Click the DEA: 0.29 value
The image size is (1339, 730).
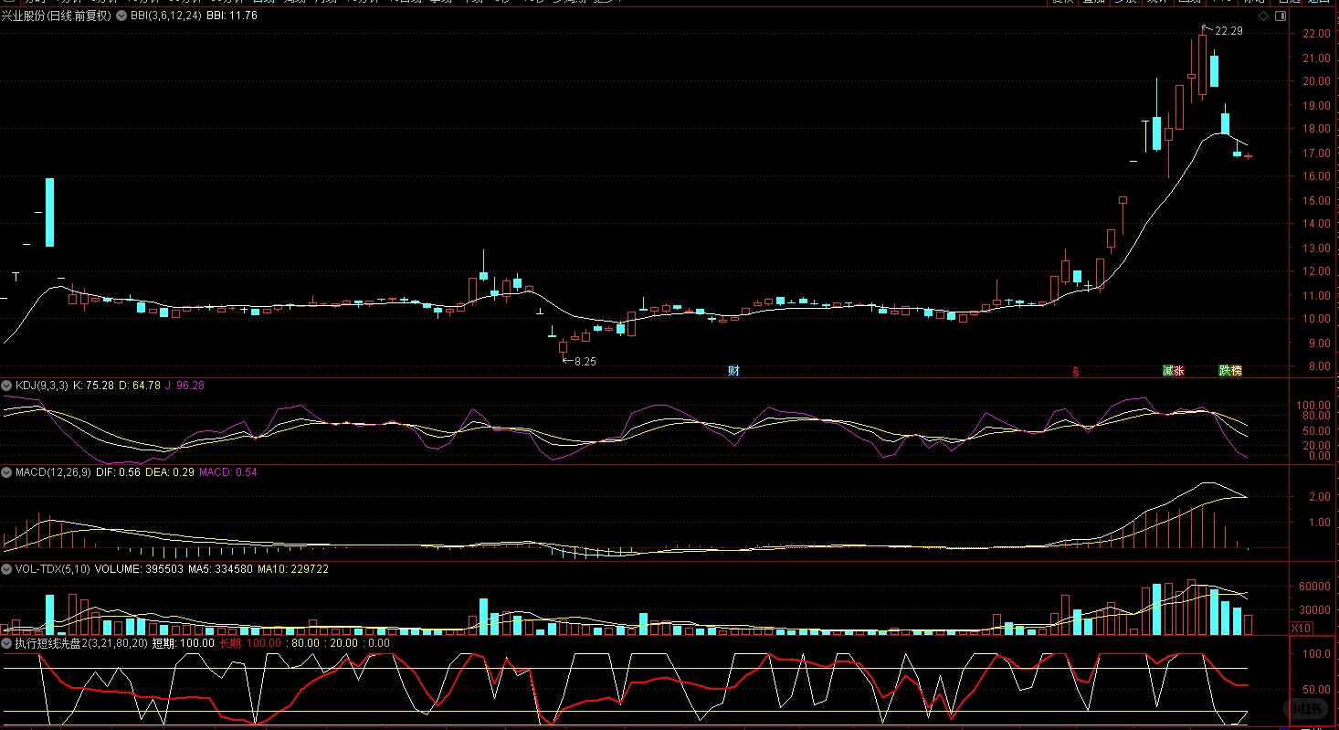pyautogui.click(x=170, y=473)
